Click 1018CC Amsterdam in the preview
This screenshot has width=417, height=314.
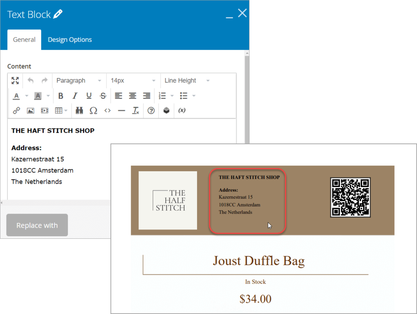tap(239, 205)
